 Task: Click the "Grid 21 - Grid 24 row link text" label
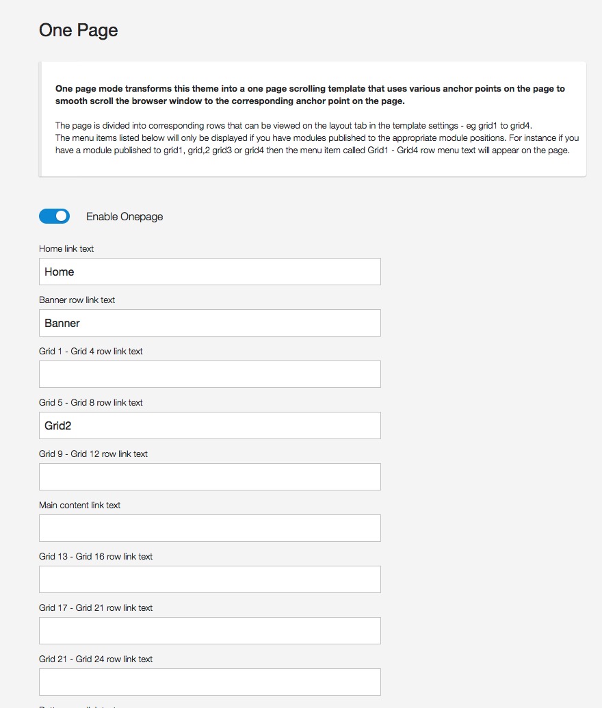[x=96, y=659]
